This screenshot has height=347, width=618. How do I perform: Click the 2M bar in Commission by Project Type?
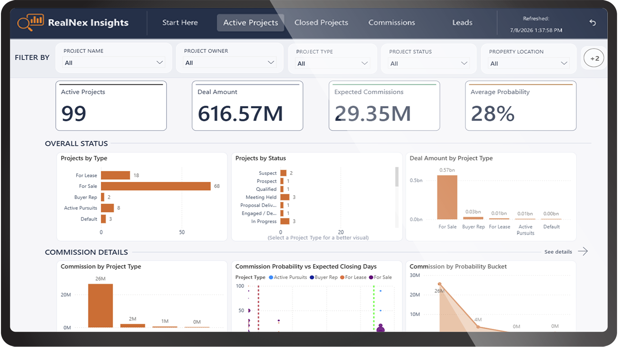[133, 326]
